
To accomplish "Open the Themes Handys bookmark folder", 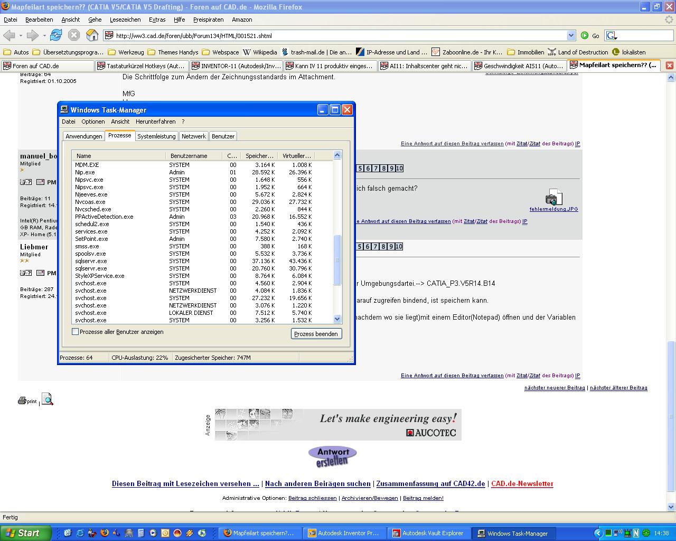I will (173, 52).
